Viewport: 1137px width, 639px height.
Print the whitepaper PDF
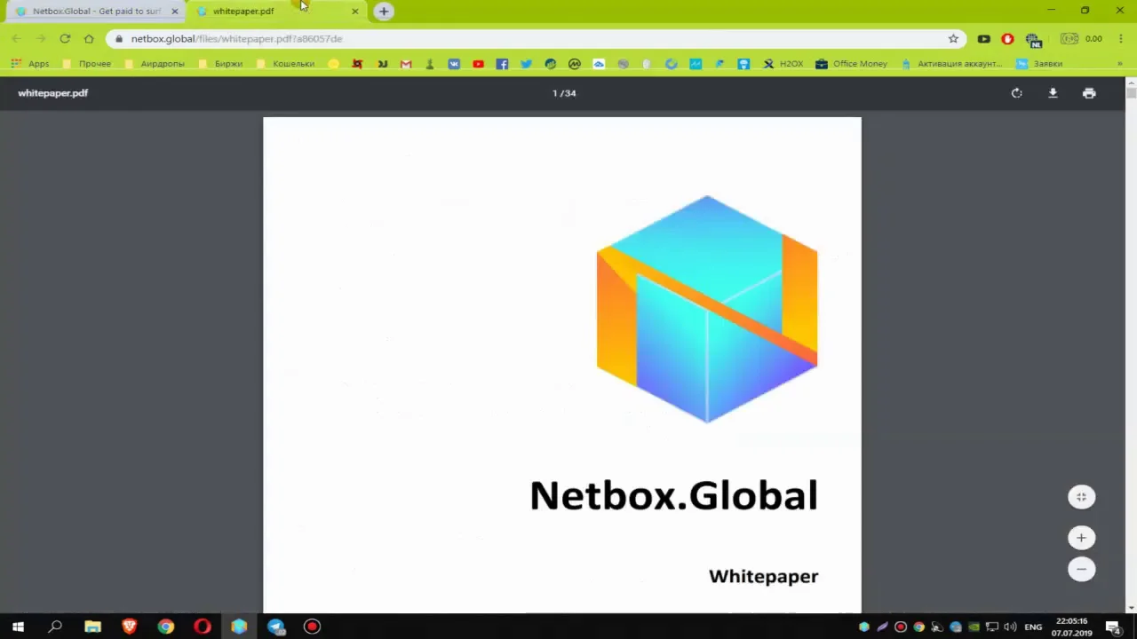[1089, 93]
